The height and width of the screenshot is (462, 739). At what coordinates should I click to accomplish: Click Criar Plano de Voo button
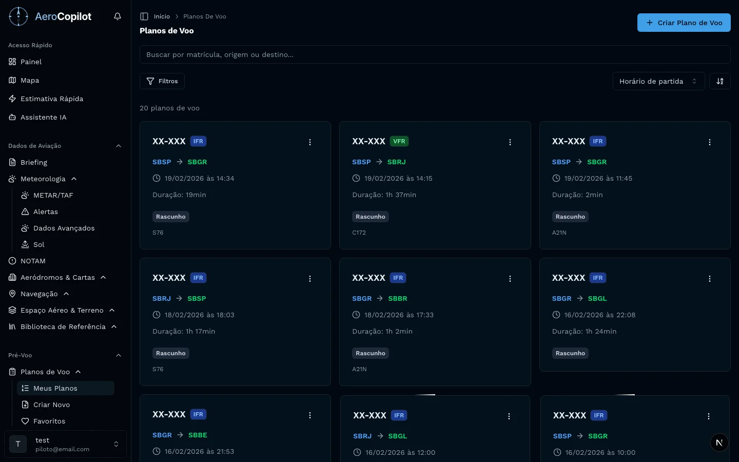click(x=684, y=23)
